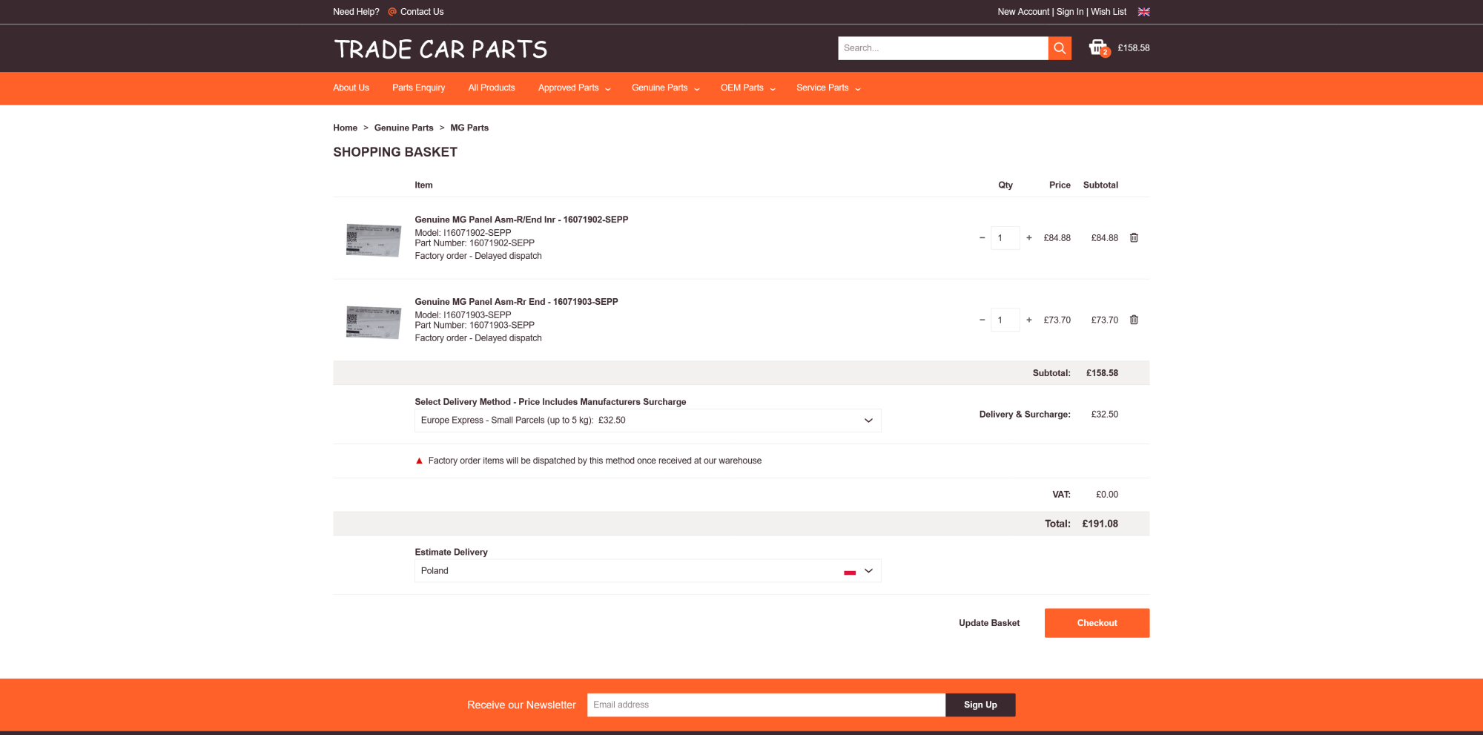Image resolution: width=1483 pixels, height=735 pixels.
Task: Open thumbnail of Panel Asm-Rr End item
Action: tap(374, 323)
